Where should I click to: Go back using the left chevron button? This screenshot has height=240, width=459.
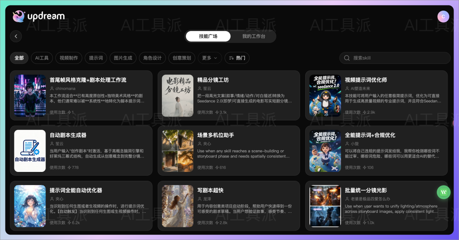tap(16, 36)
